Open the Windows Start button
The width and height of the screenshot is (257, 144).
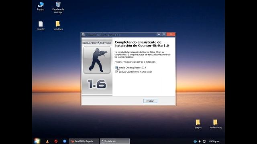coord(37,141)
